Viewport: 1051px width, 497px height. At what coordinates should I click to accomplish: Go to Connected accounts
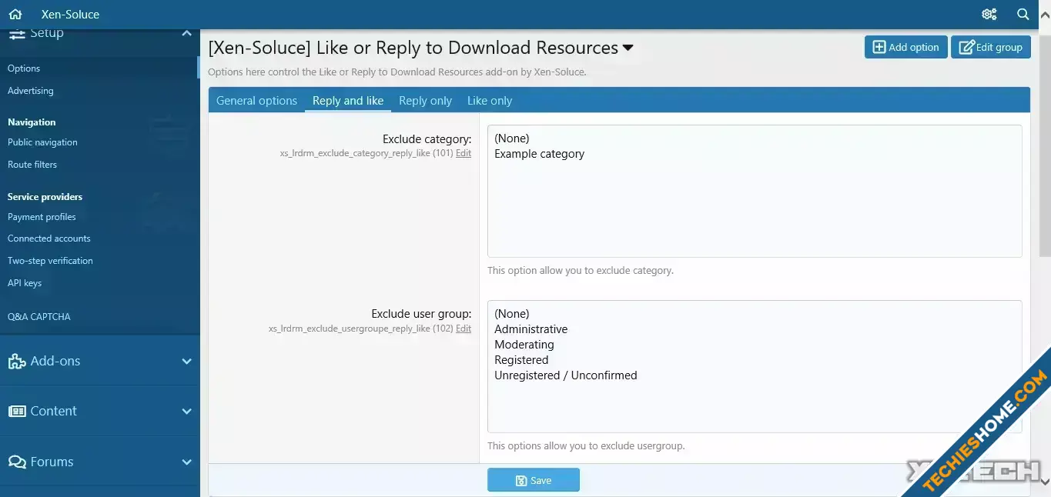[49, 238]
